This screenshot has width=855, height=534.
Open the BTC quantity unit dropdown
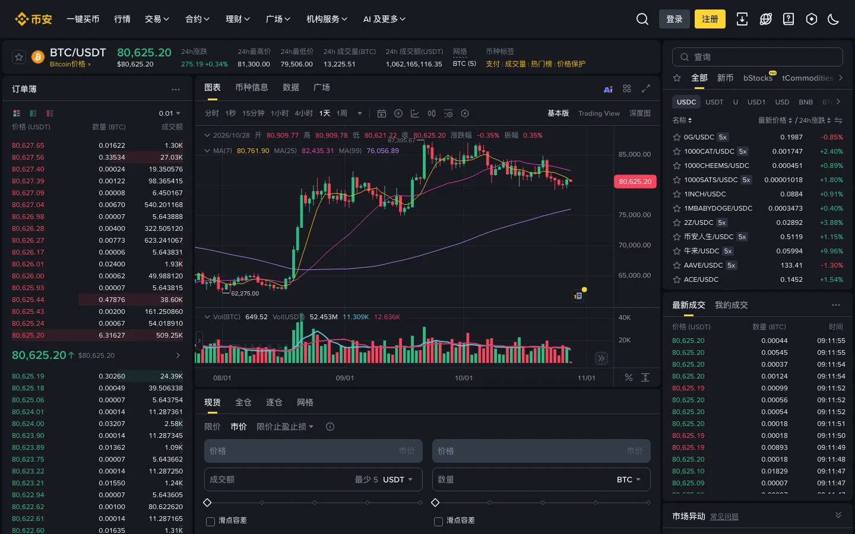[x=629, y=479]
